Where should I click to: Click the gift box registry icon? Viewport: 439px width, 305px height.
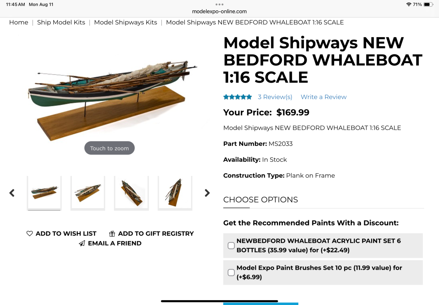112,234
